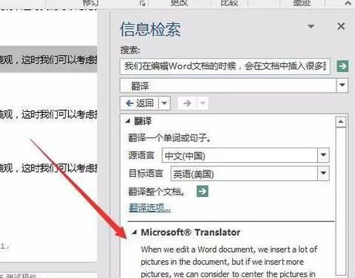Click the 翻译整个文档 label

(x=157, y=192)
